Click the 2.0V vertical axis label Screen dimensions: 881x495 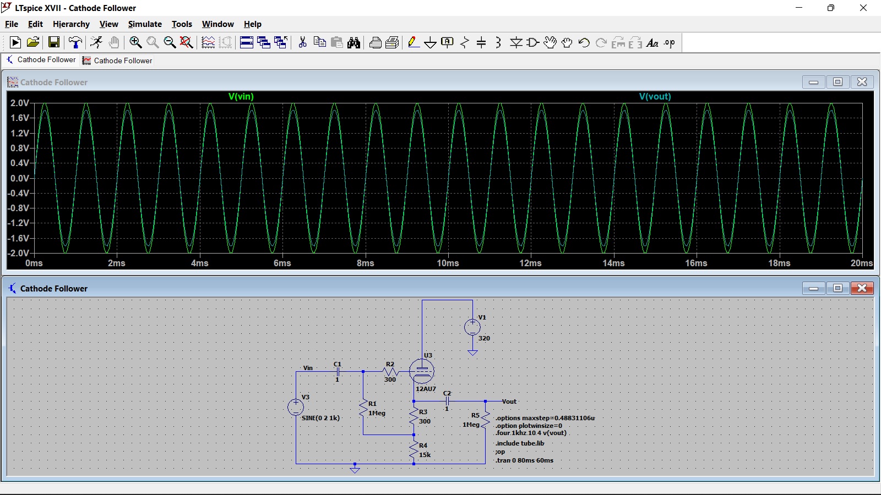tap(20, 103)
